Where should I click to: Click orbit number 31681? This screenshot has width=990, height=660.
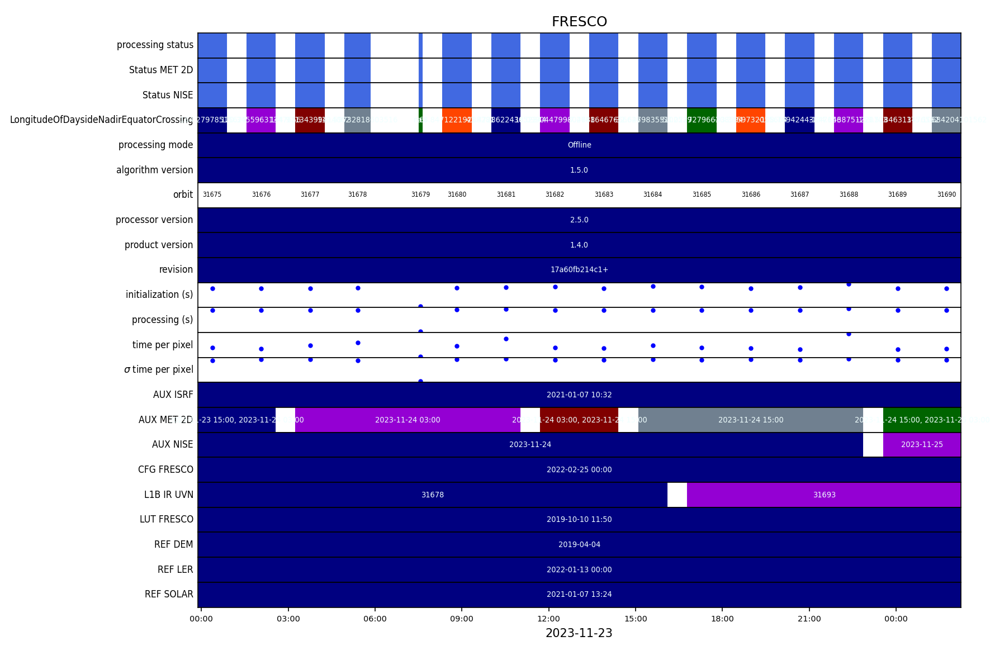pos(506,194)
